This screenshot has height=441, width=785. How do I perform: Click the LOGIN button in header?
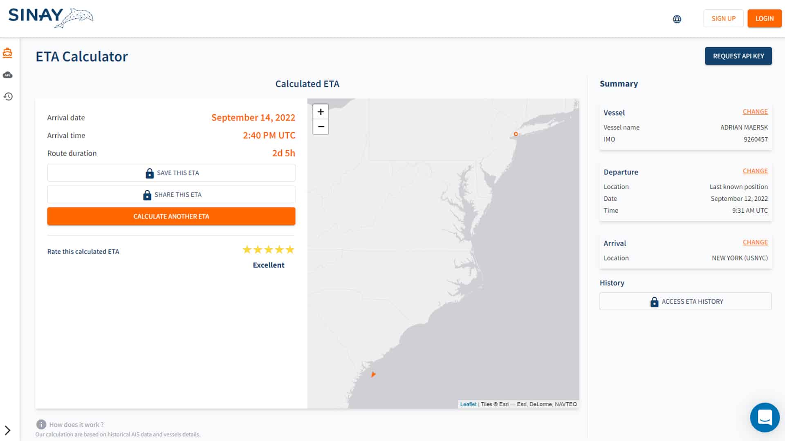[765, 18]
